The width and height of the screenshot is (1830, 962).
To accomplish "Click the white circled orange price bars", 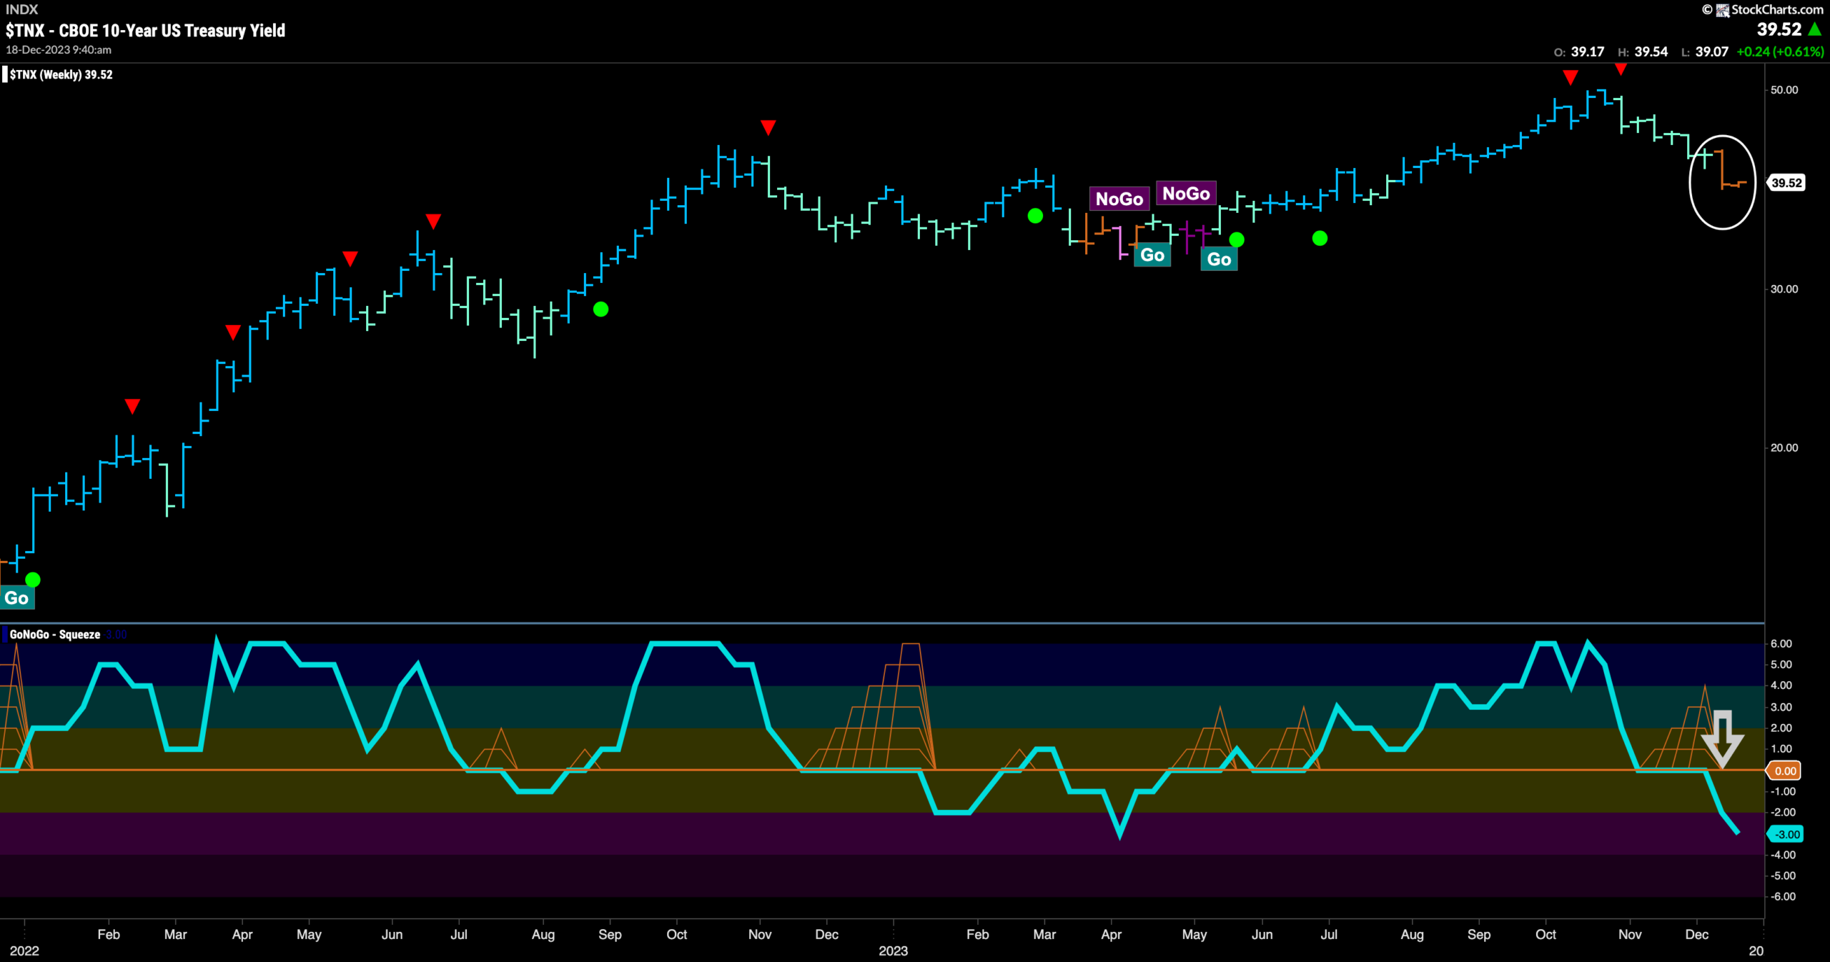I will [x=1722, y=182].
